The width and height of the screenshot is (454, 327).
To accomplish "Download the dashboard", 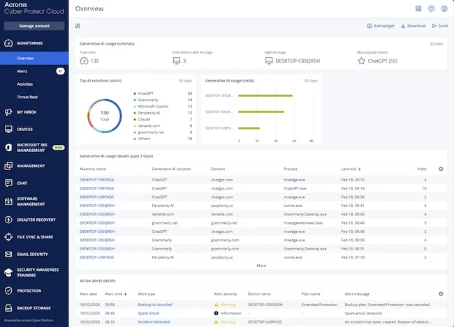I will tap(413, 26).
